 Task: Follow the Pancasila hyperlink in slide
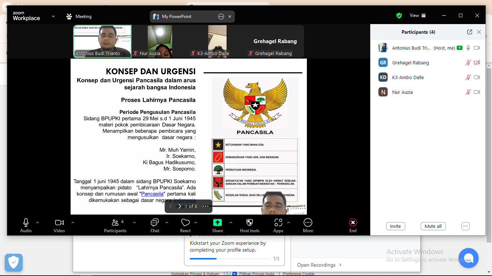coord(152,194)
